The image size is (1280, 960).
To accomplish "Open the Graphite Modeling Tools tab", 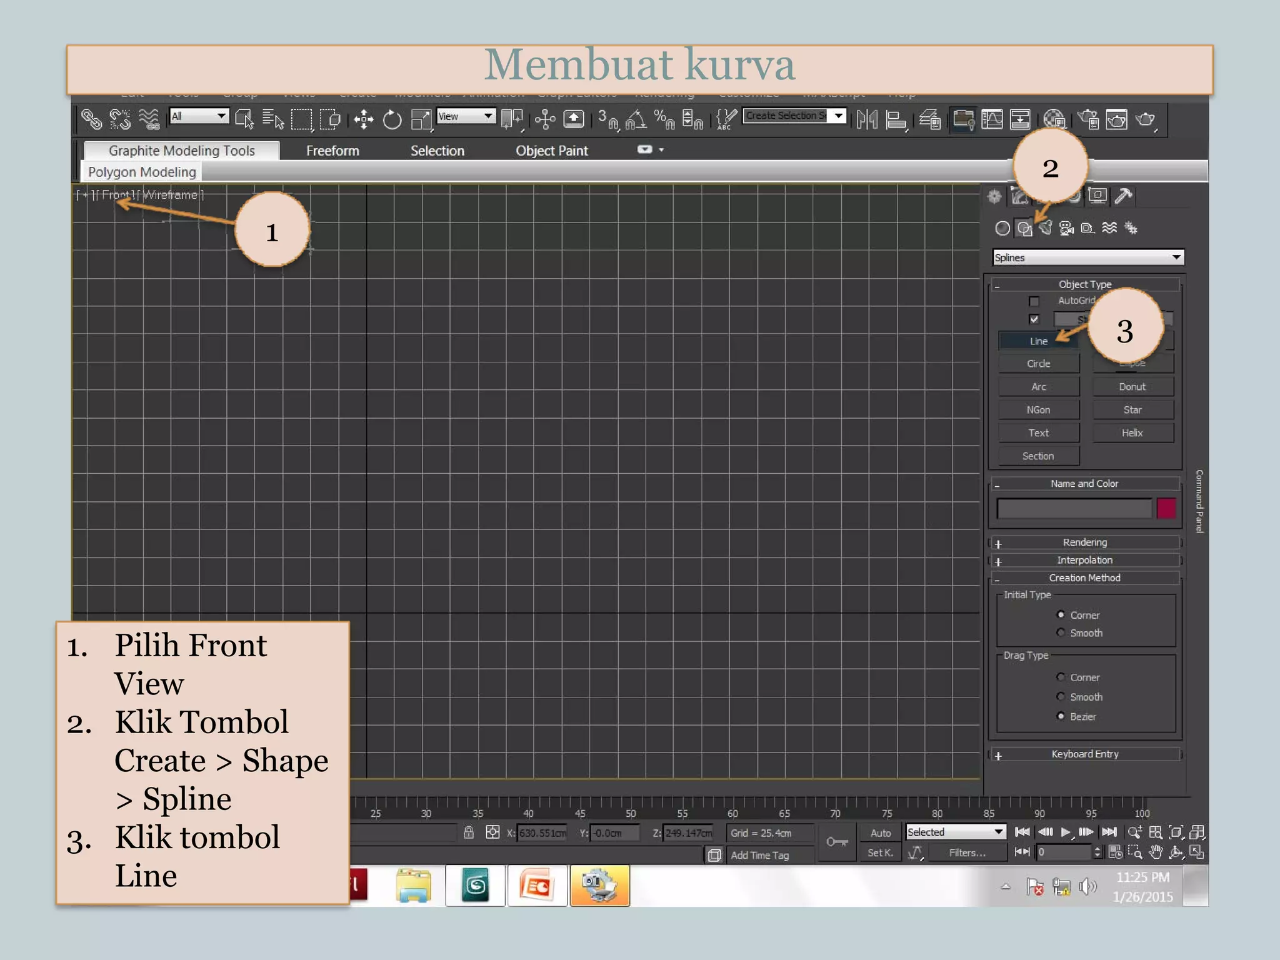I will point(182,151).
